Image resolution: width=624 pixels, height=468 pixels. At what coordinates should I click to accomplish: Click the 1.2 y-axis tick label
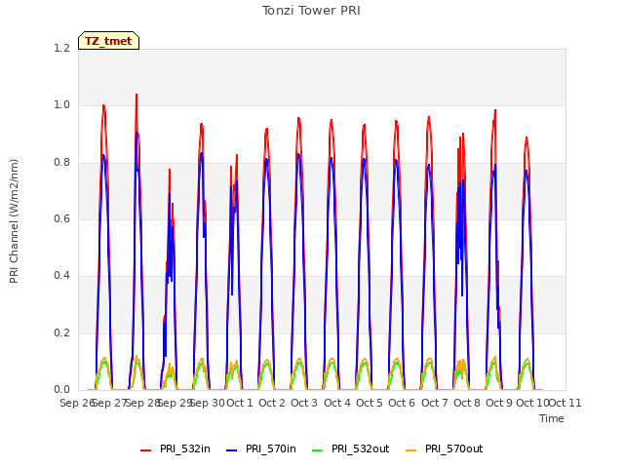tap(61, 48)
